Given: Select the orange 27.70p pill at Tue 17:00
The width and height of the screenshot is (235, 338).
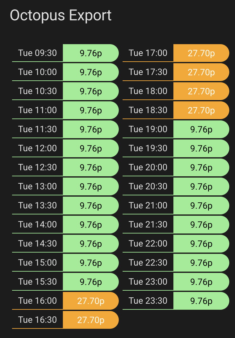Looking at the screenshot, I should point(201,53).
